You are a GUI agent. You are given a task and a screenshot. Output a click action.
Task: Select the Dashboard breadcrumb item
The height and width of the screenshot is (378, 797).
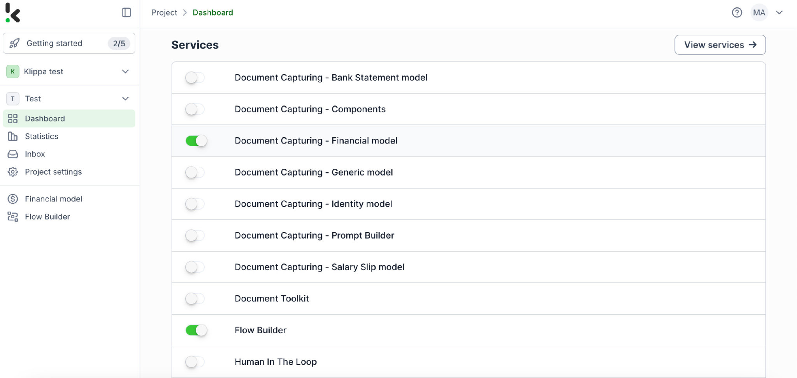click(x=213, y=12)
